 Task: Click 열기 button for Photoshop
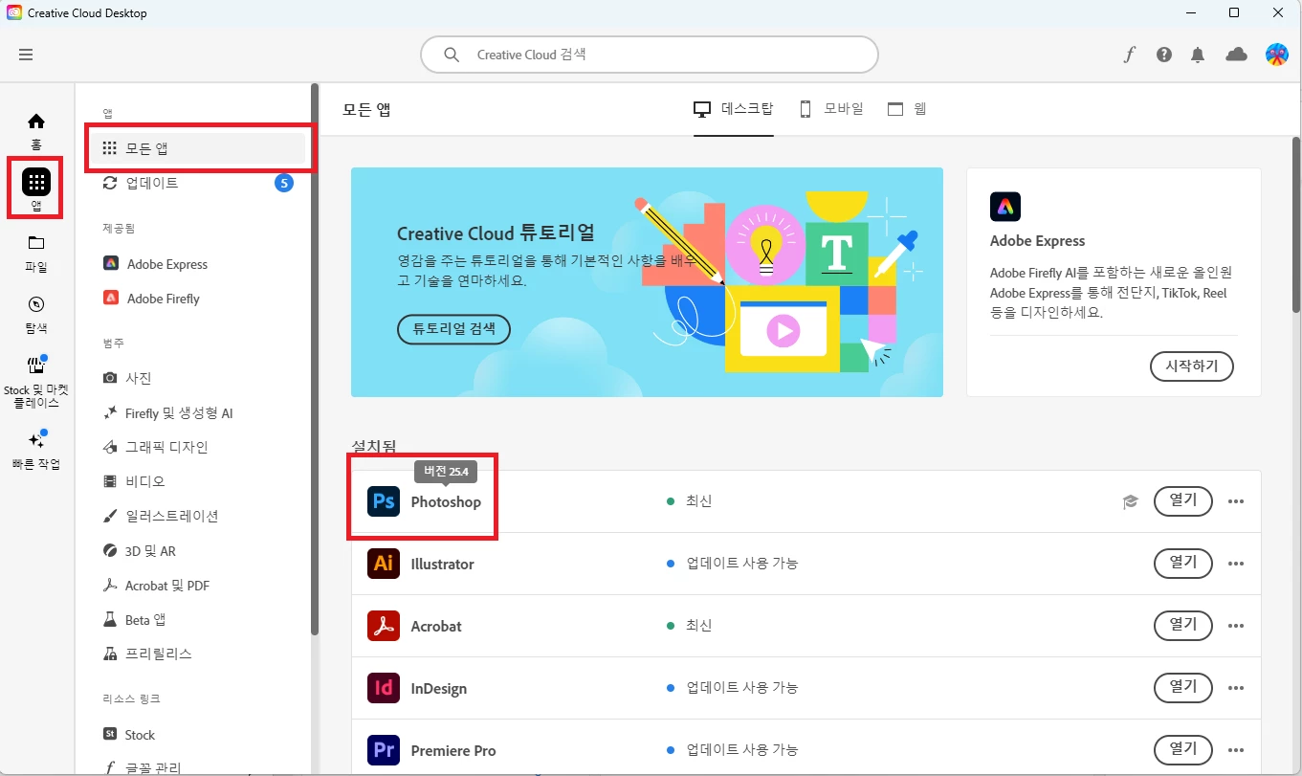tap(1183, 500)
